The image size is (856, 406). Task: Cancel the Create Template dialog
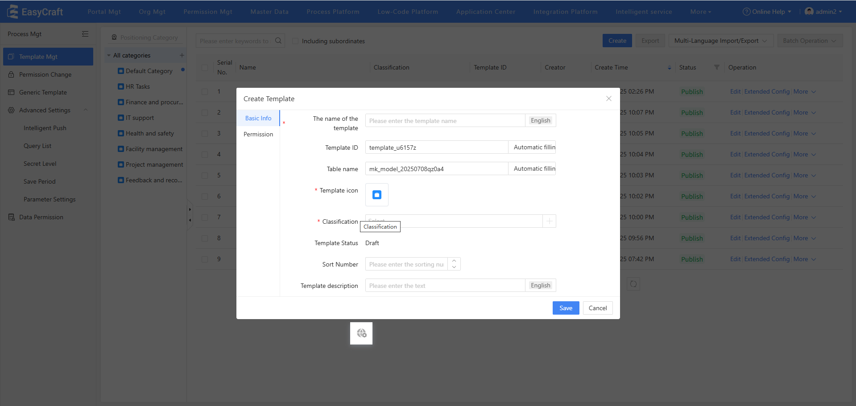[x=597, y=308]
